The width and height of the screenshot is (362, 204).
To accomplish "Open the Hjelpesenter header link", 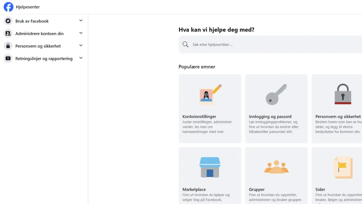I will pyautogui.click(x=28, y=7).
